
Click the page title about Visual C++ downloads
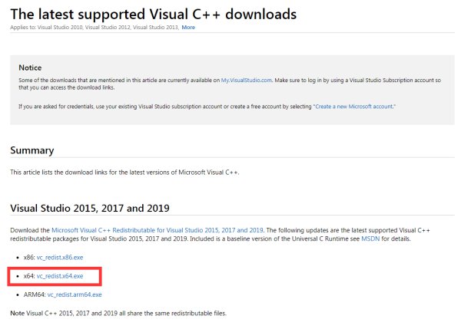(x=154, y=12)
